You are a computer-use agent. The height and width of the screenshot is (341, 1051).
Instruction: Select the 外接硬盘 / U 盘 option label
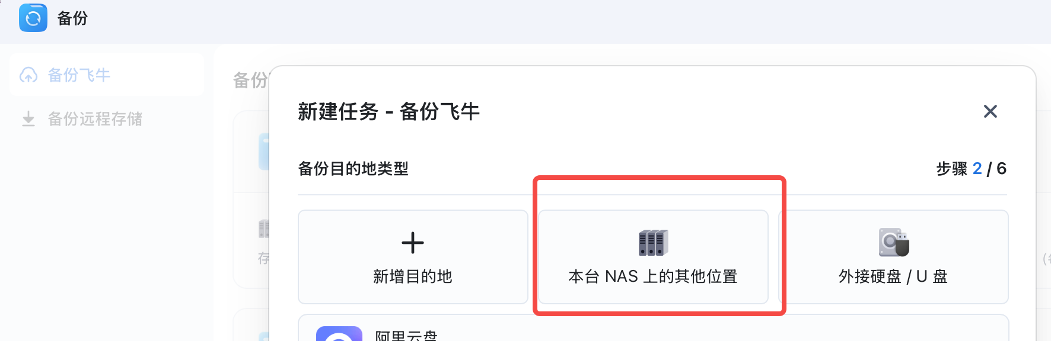(893, 276)
